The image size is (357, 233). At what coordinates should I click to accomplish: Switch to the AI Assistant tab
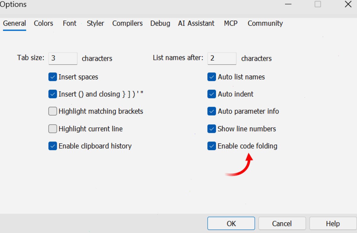(x=196, y=23)
